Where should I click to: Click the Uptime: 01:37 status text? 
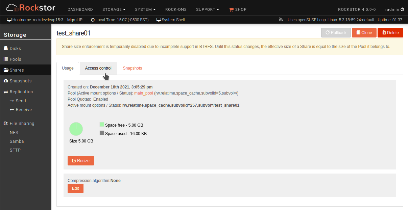[x=390, y=20]
